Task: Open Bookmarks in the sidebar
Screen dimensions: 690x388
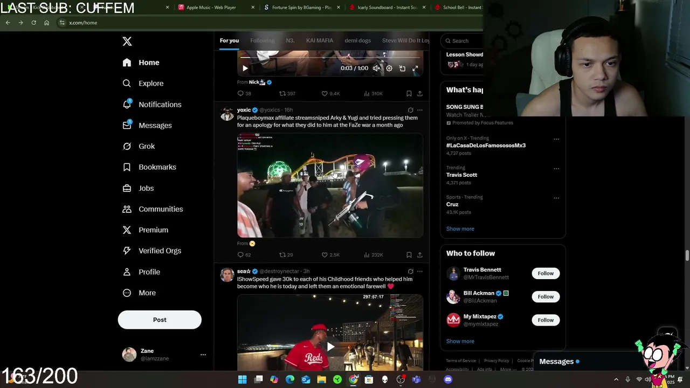Action: coord(149,167)
